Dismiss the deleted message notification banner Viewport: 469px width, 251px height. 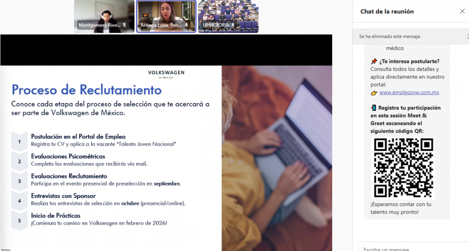tap(467, 36)
